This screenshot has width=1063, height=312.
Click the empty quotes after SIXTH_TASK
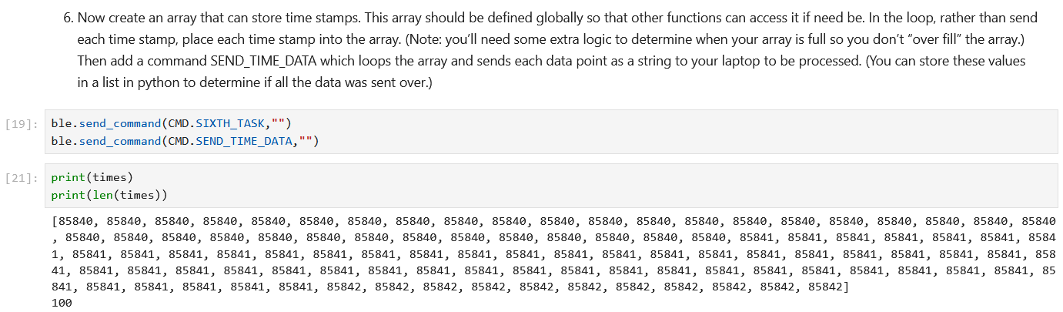click(x=277, y=123)
